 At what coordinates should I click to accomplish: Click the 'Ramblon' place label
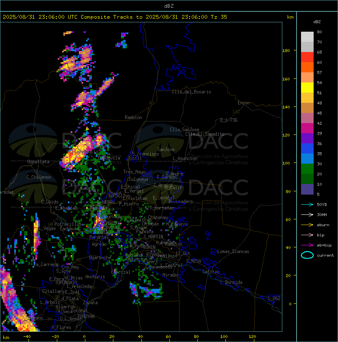tap(133, 117)
